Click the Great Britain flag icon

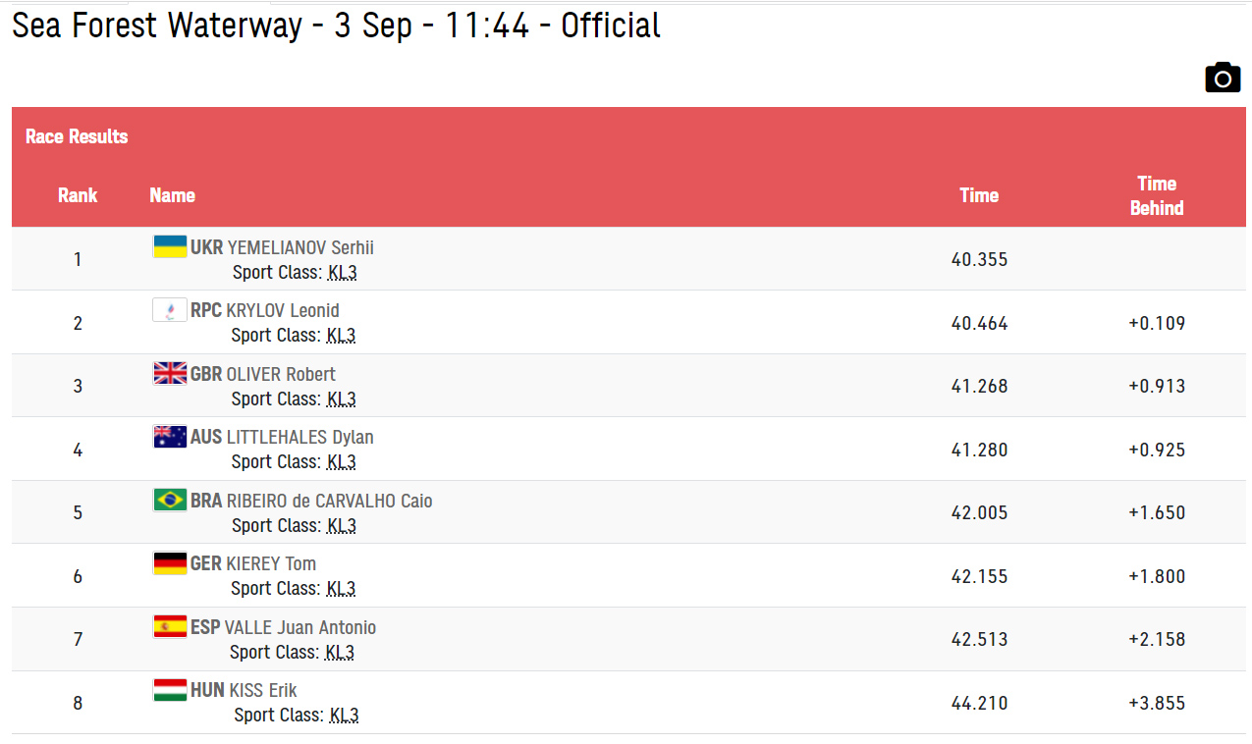point(170,373)
